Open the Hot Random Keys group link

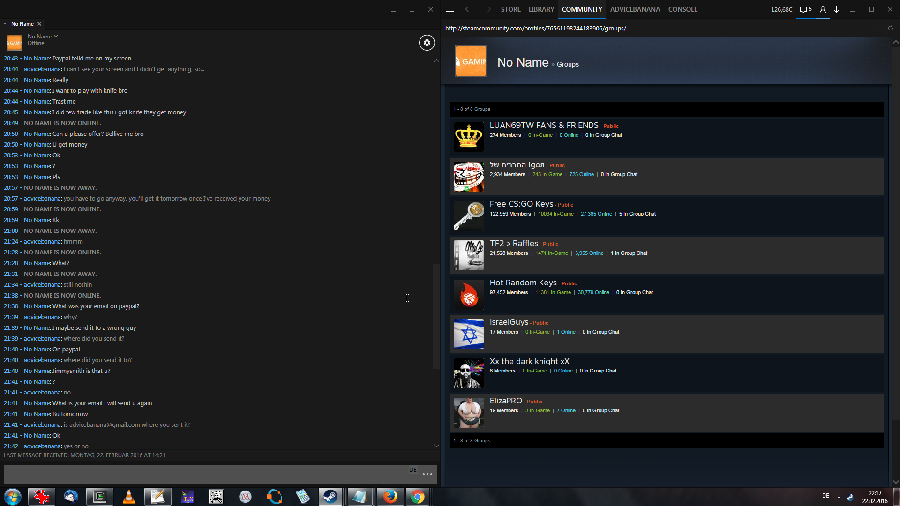(x=523, y=283)
